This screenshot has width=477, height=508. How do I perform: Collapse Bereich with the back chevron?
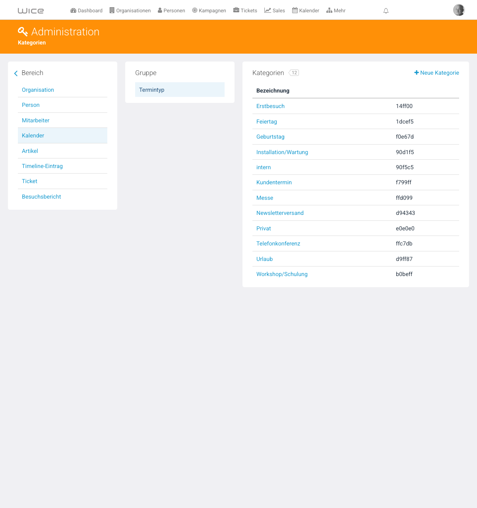[16, 73]
